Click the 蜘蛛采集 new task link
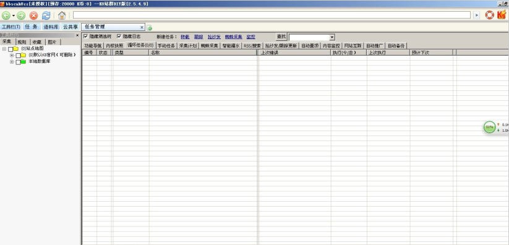 tap(233, 37)
